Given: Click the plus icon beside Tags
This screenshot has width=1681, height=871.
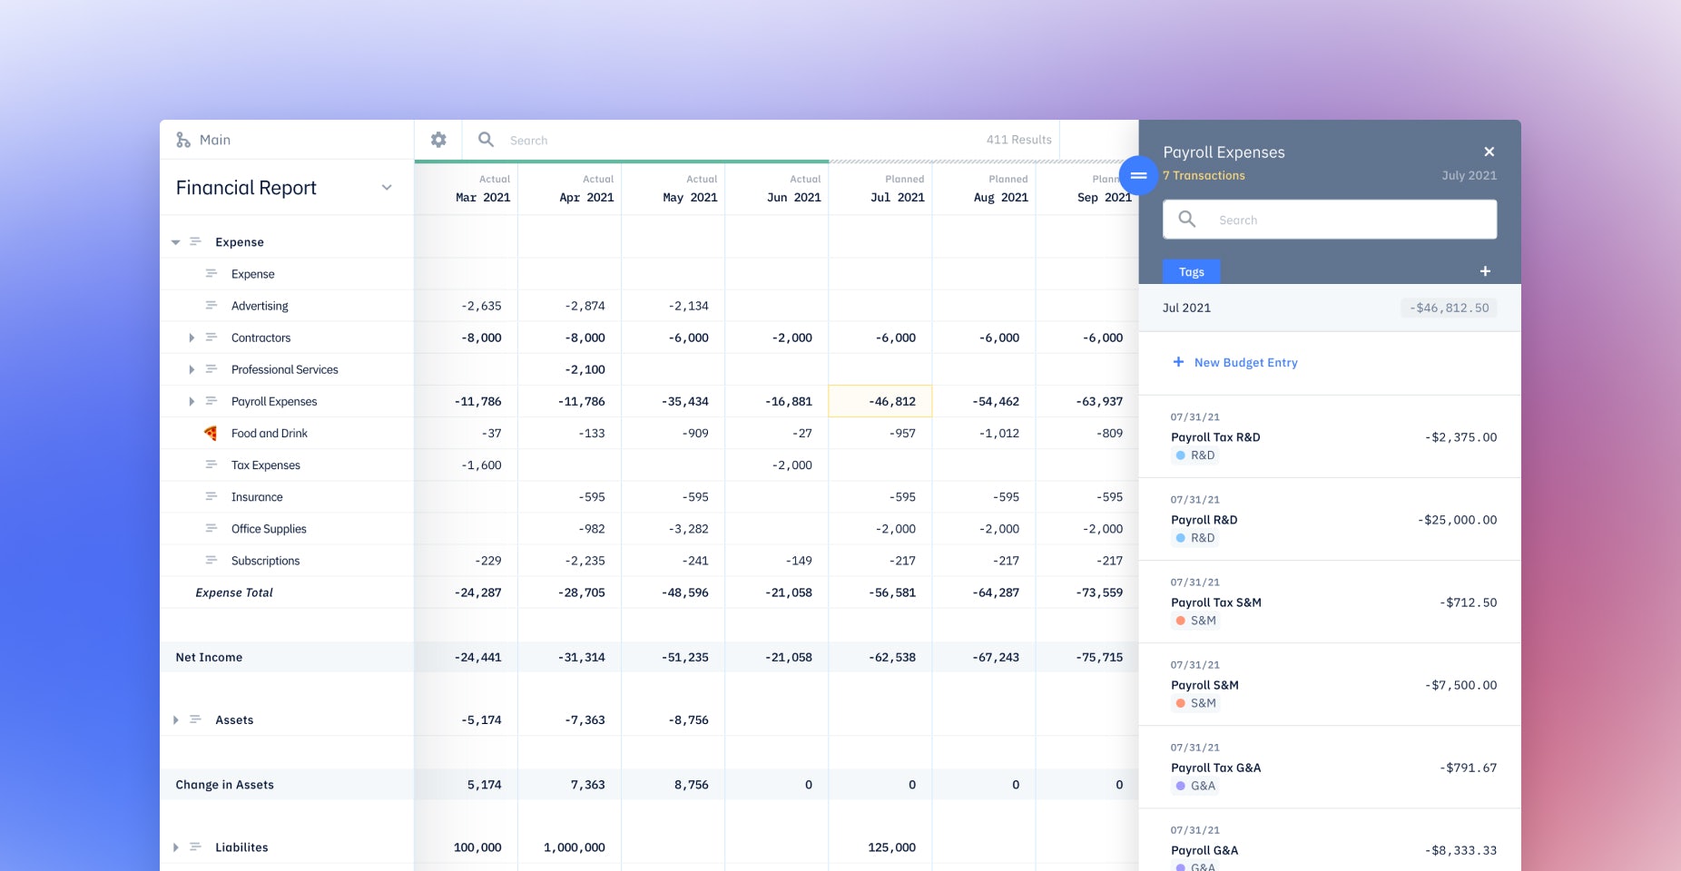Looking at the screenshot, I should (1485, 271).
